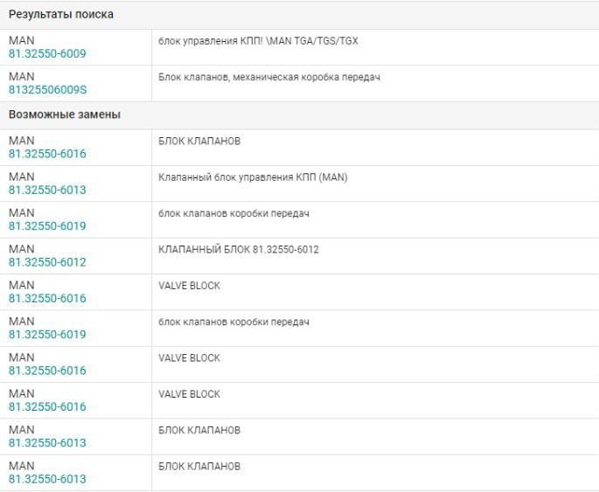The height and width of the screenshot is (492, 599).
Task: Open 81.32550-6013 link for Клапанный блок управления КПП
Action: coord(47,190)
